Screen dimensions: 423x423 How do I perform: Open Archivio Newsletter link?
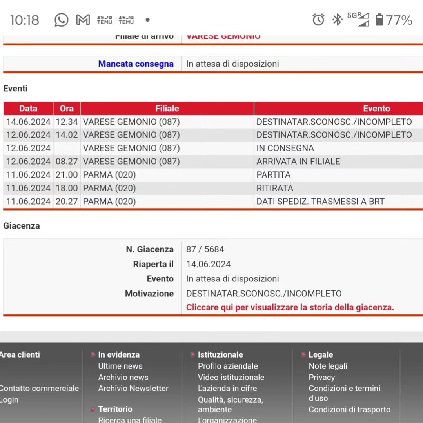click(133, 389)
